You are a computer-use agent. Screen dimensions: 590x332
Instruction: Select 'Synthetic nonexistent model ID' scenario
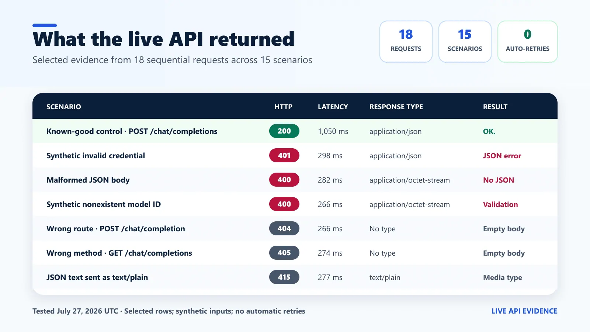point(104,204)
